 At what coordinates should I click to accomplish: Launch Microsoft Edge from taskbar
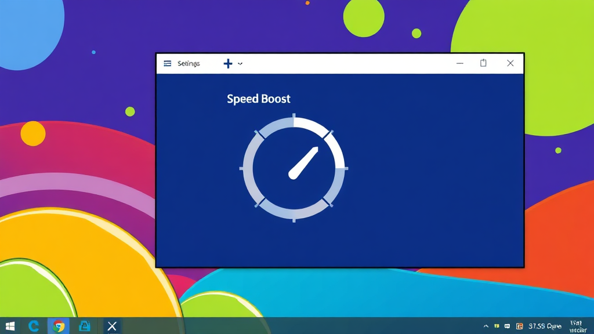(34, 326)
